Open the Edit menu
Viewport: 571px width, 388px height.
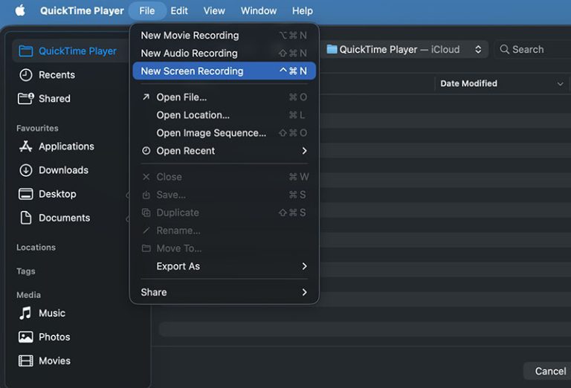point(179,11)
